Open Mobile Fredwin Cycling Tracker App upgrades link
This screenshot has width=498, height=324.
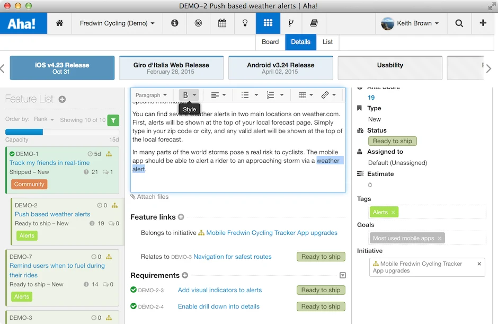click(272, 233)
